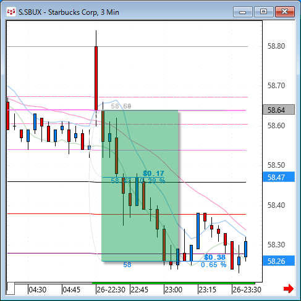The height and width of the screenshot is (301, 301).
Task: Click the tall red candle reaching 58.80
Action: (x=96, y=78)
